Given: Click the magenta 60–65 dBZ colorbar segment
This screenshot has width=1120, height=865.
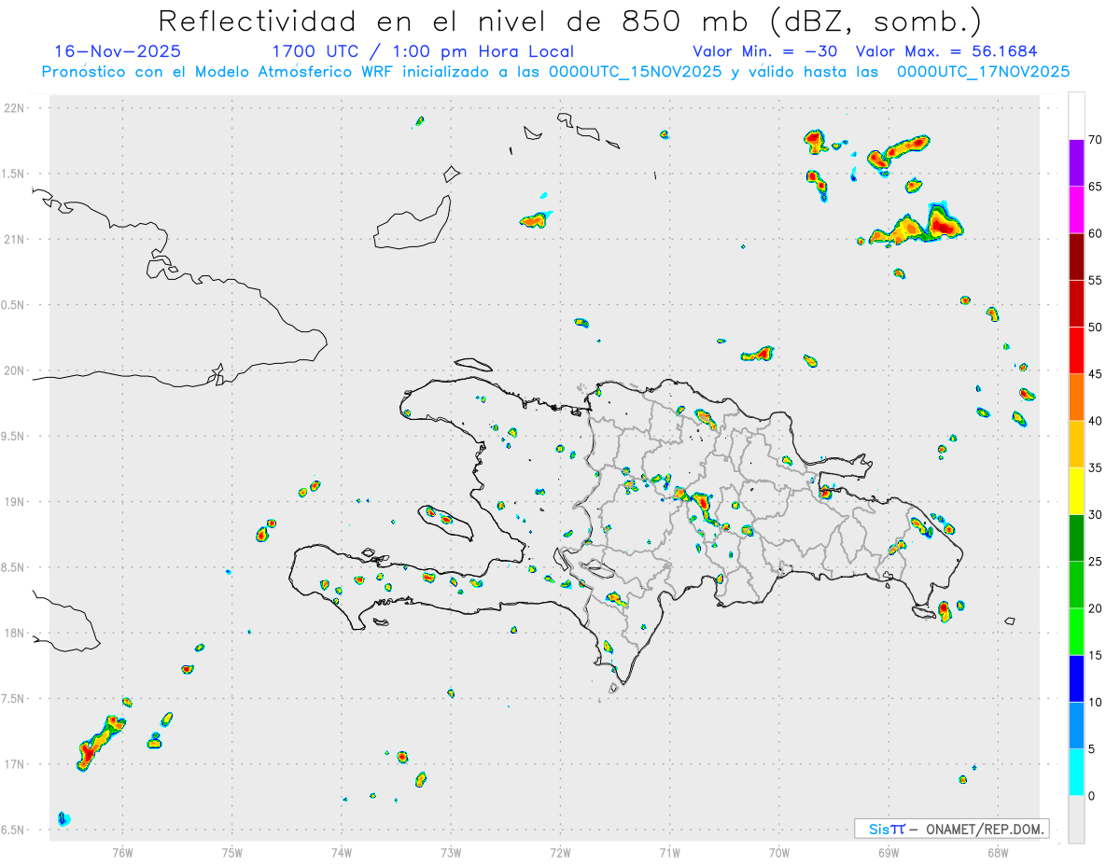Looking at the screenshot, I should [x=1076, y=210].
